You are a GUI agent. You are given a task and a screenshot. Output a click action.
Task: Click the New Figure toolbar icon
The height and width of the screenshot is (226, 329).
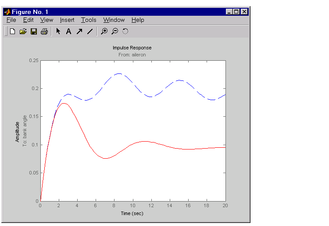(x=13, y=31)
